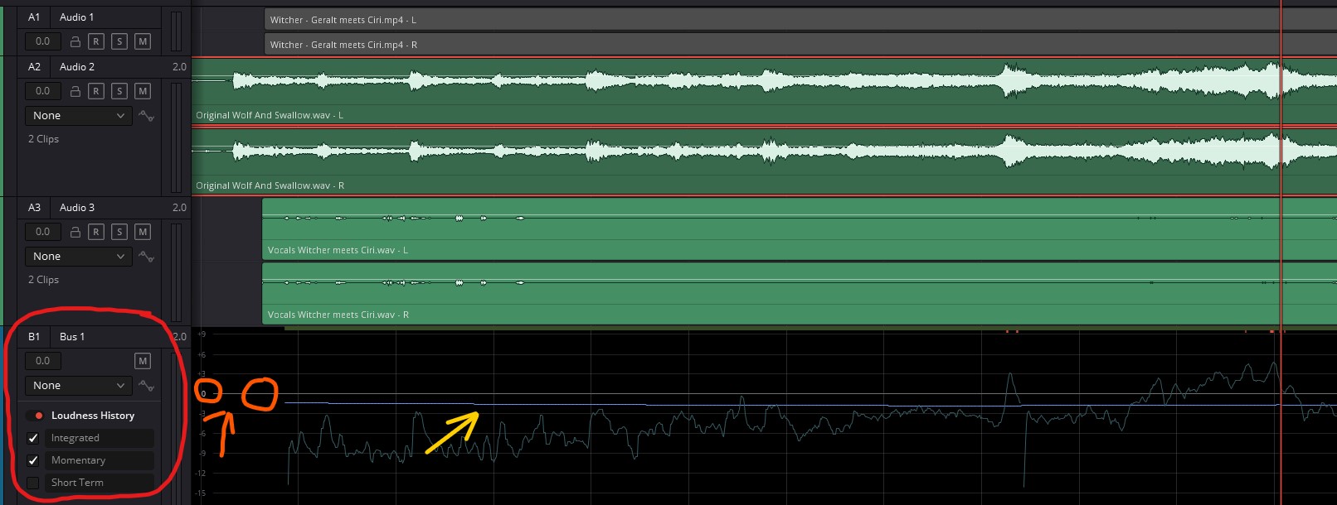The width and height of the screenshot is (1337, 505).
Task: Solo the Audio 2 track
Action: 119,91
